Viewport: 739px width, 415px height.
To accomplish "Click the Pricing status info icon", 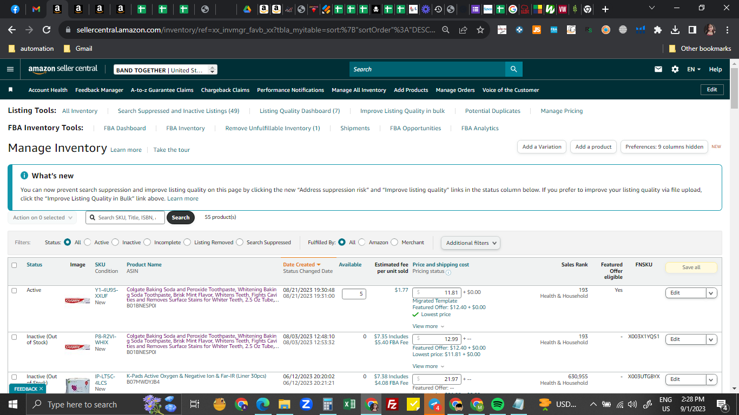I will [448, 272].
